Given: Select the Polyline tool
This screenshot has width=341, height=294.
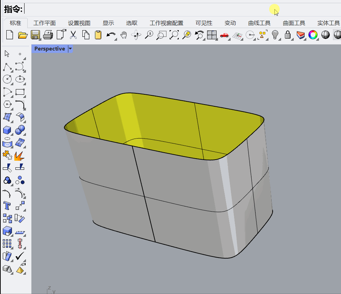Looking at the screenshot, I should tap(7, 67).
